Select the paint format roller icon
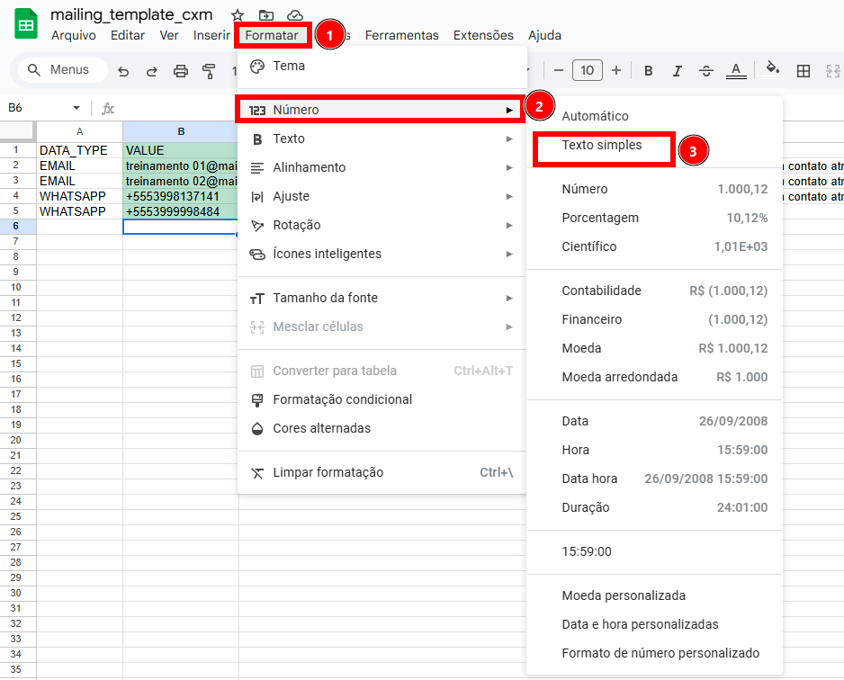844x680 pixels. (210, 70)
